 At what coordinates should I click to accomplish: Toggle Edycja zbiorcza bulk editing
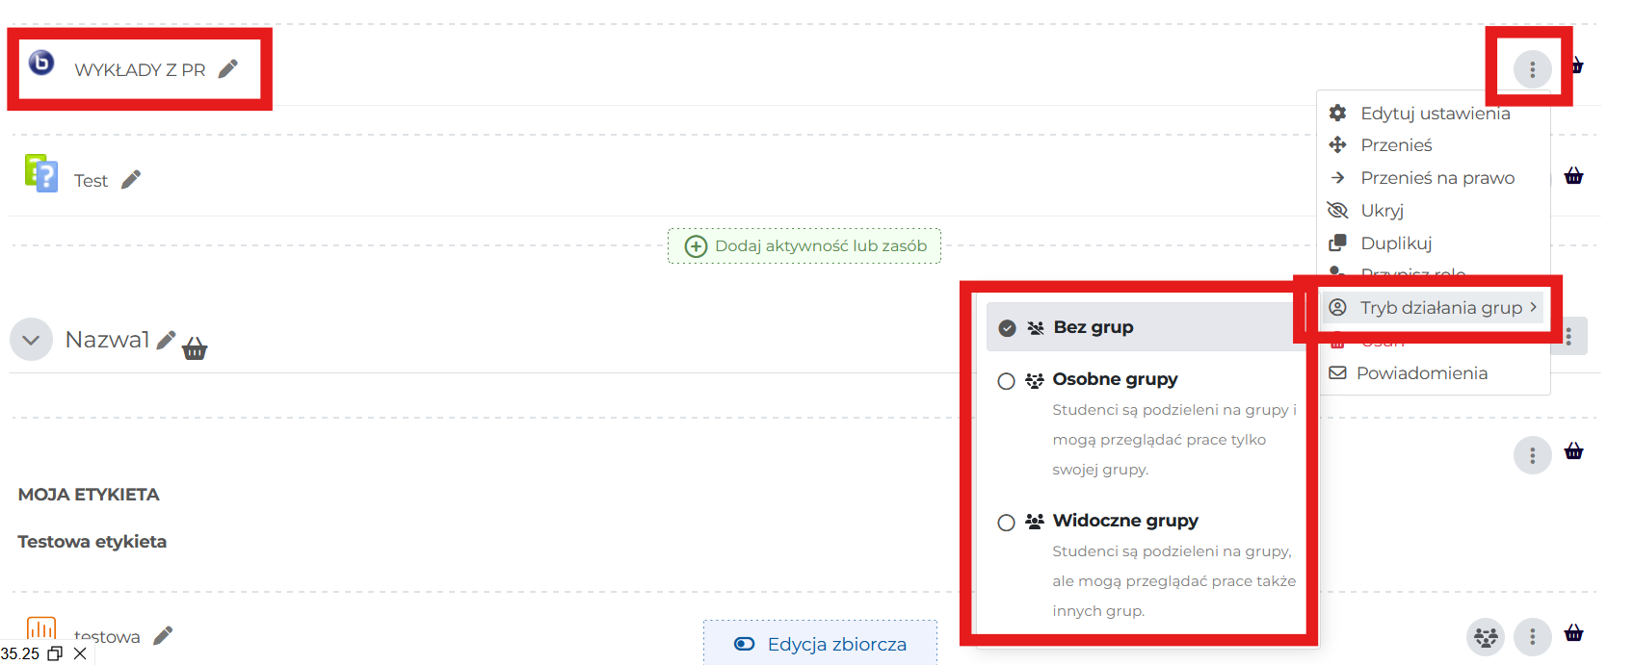pyautogui.click(x=821, y=644)
